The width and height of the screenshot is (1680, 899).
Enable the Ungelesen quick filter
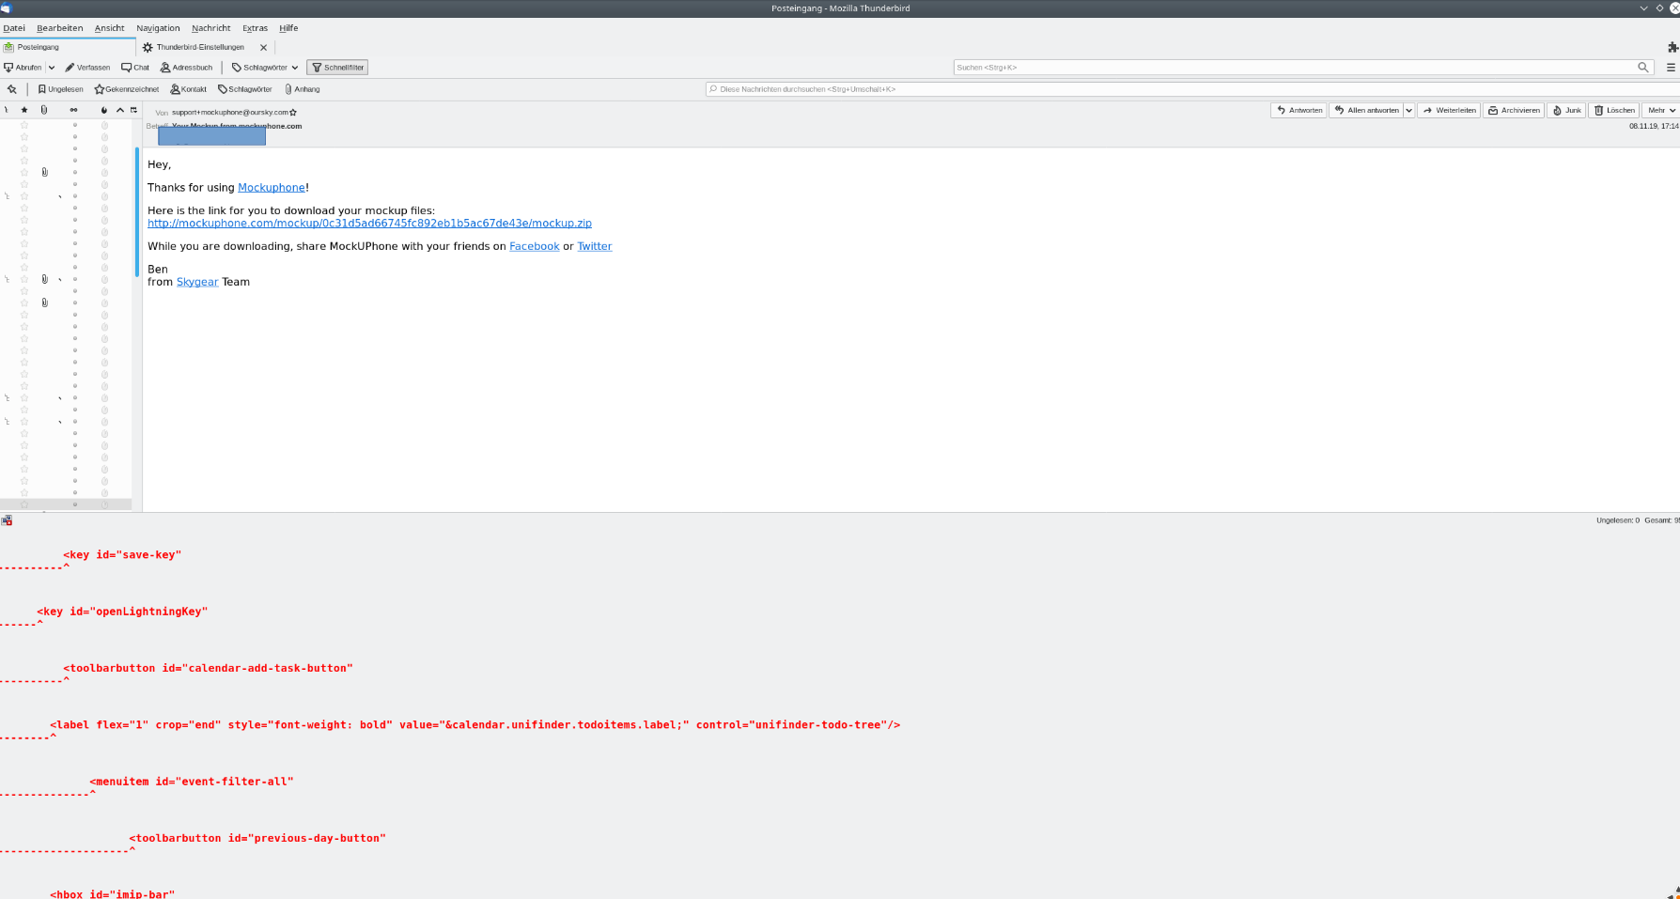point(60,89)
